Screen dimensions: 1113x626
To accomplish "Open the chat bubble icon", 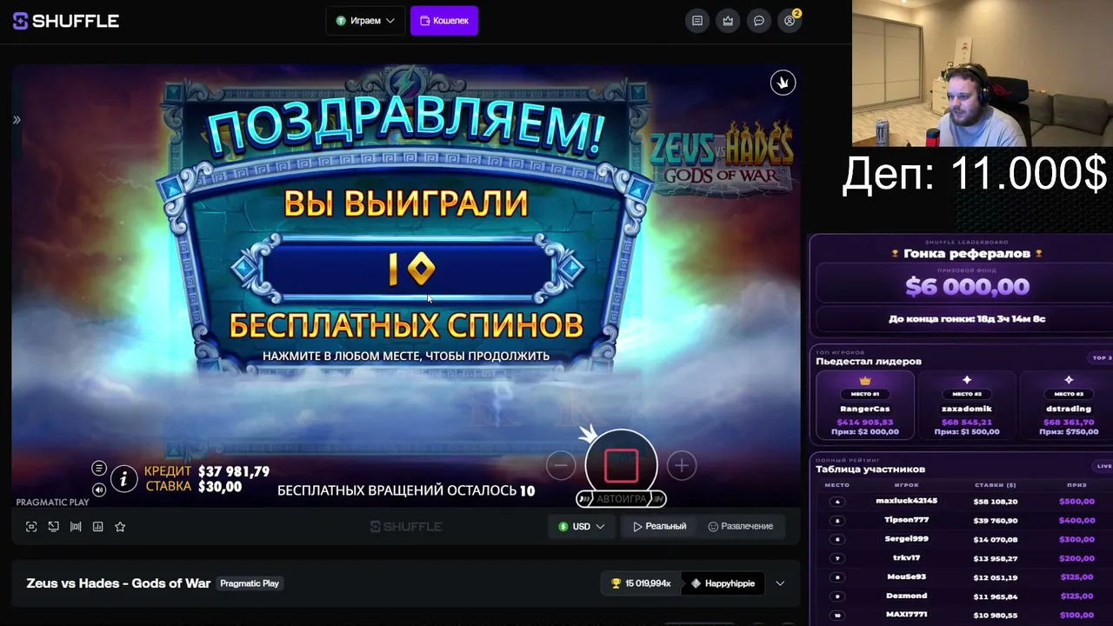I will (759, 21).
